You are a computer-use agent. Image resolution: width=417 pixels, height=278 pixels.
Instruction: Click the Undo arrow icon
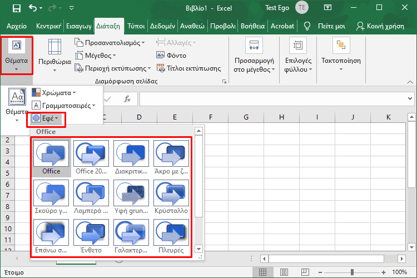pos(32,8)
